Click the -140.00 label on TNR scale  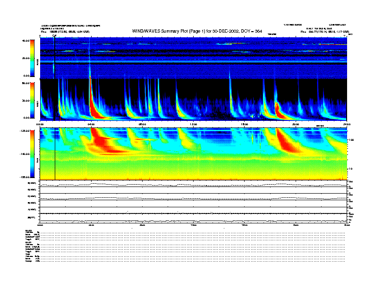[x=25, y=154]
